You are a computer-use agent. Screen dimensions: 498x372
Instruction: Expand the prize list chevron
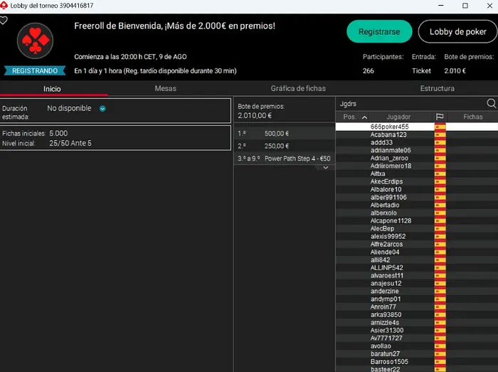326,168
